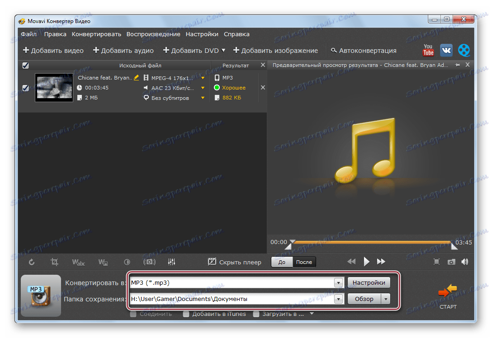Click the MP3 speaker format icon
The height and width of the screenshot is (338, 492).
tap(41, 296)
